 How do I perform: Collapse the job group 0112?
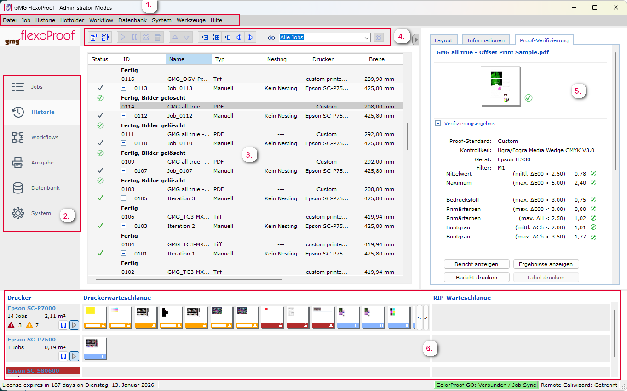point(123,115)
